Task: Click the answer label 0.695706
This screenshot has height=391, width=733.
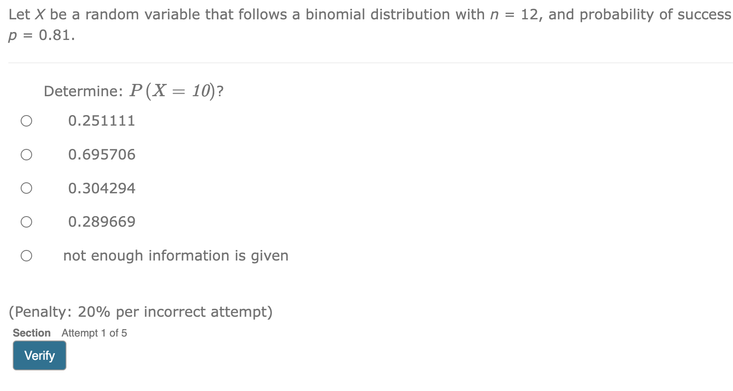Action: [x=102, y=154]
